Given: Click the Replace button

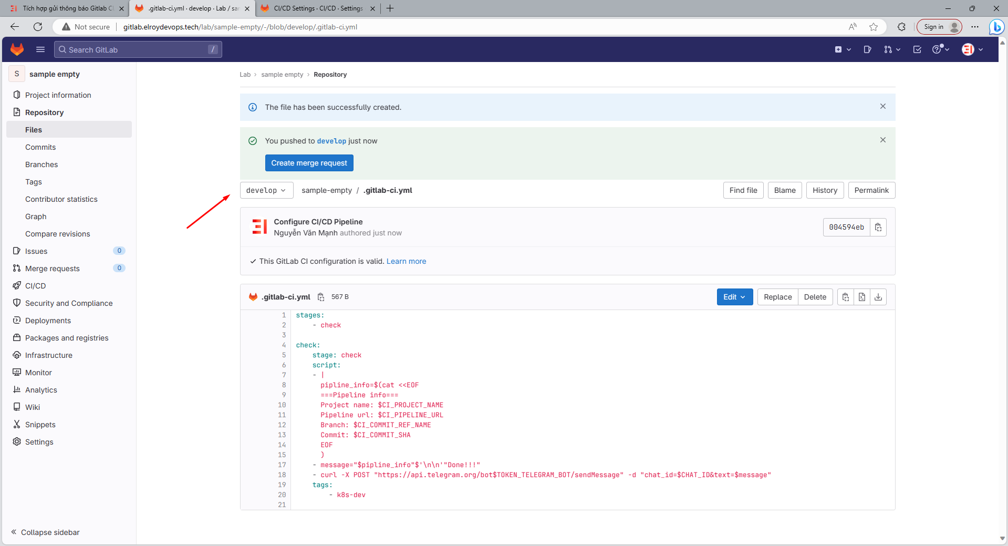Looking at the screenshot, I should click(777, 297).
